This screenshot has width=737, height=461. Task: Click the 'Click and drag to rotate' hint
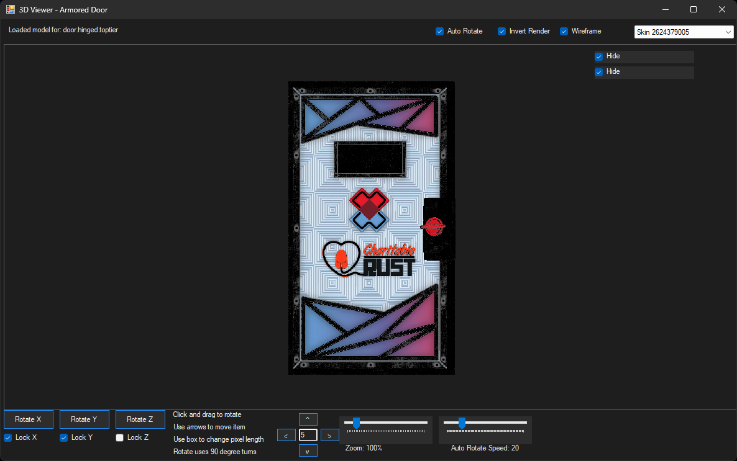(x=207, y=414)
